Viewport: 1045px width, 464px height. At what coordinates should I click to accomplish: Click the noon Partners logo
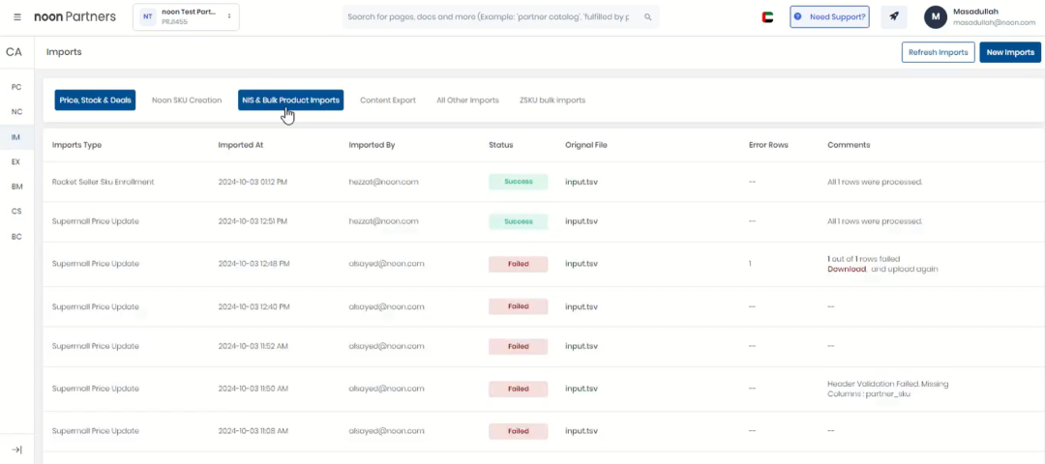(x=75, y=16)
